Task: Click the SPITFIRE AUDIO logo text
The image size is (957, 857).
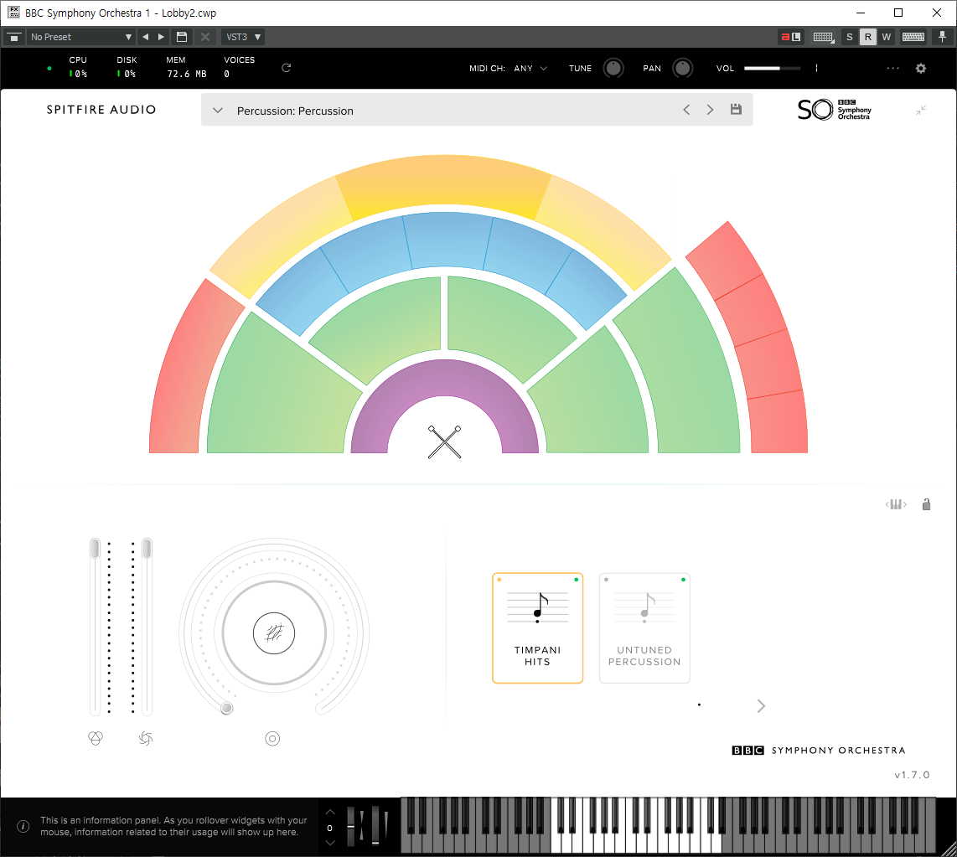Action: tap(101, 110)
